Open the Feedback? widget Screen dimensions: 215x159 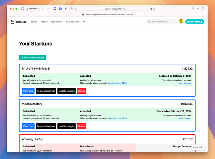[x=198, y=147]
